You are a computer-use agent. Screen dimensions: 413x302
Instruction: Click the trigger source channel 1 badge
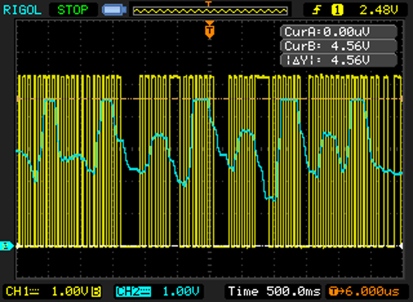337,10
